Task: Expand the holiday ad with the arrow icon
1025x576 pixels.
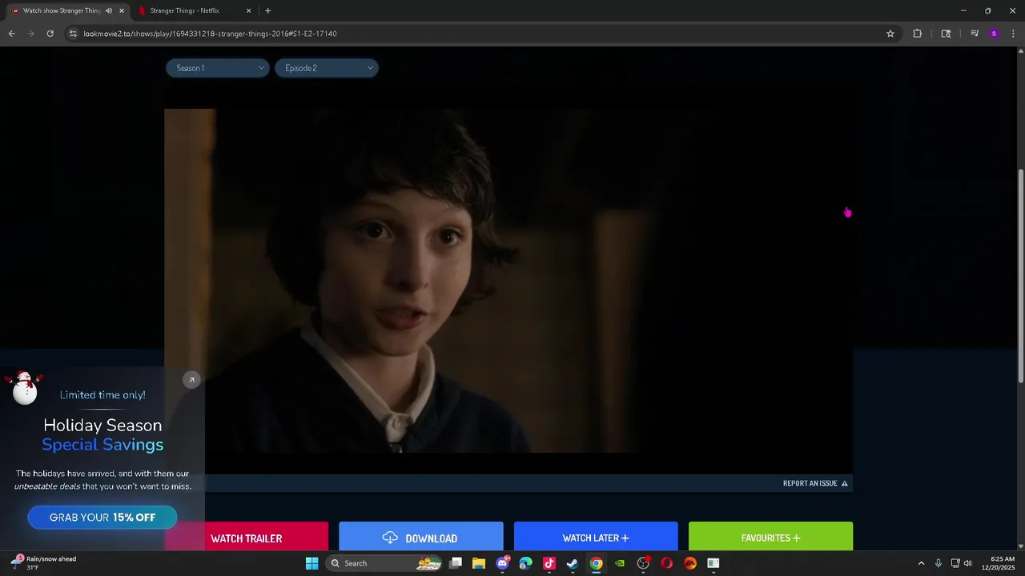Action: (191, 380)
